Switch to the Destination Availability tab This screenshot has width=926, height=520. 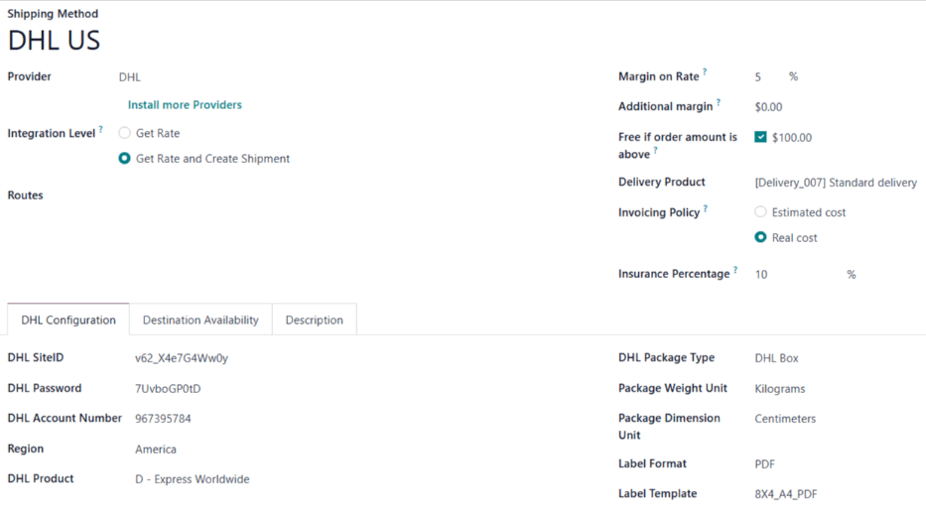point(200,321)
